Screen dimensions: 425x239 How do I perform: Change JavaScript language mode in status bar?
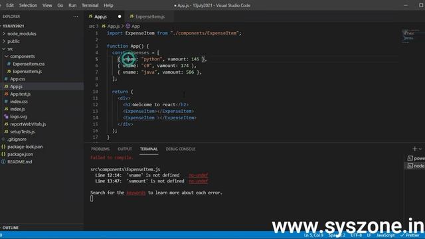pos(385,235)
